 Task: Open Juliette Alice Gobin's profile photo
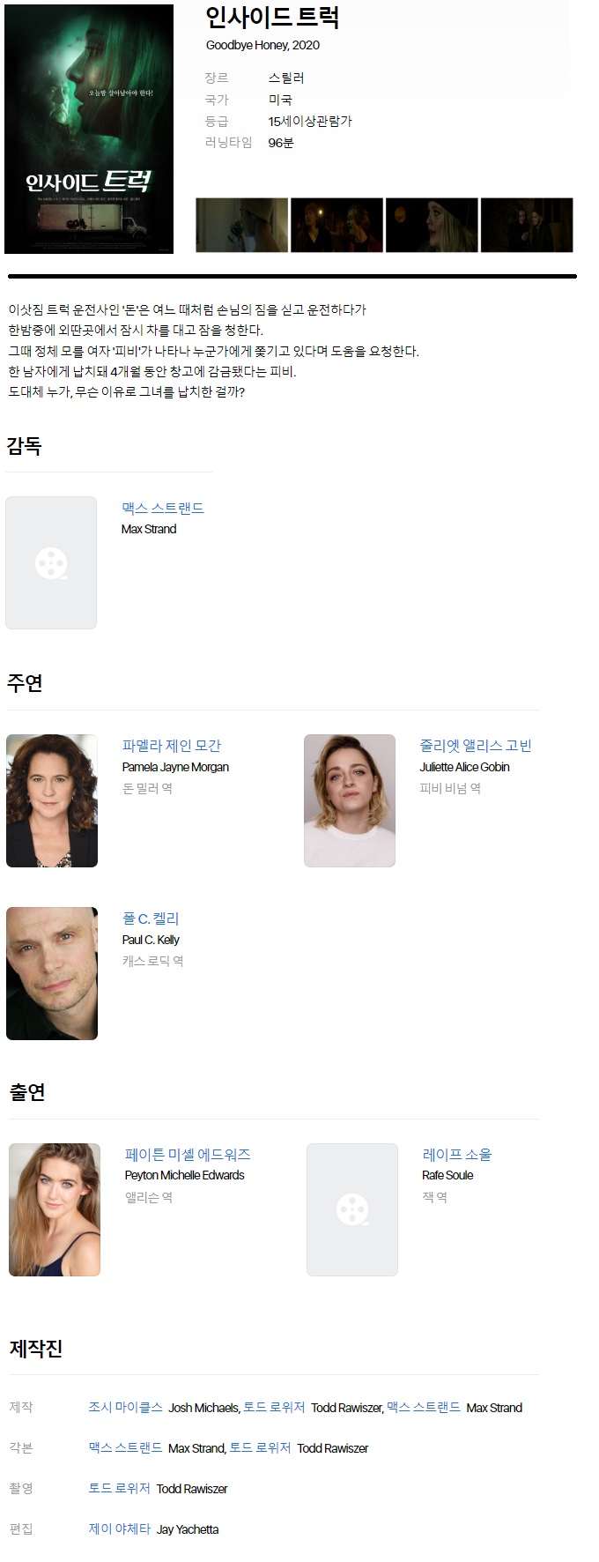(x=350, y=800)
